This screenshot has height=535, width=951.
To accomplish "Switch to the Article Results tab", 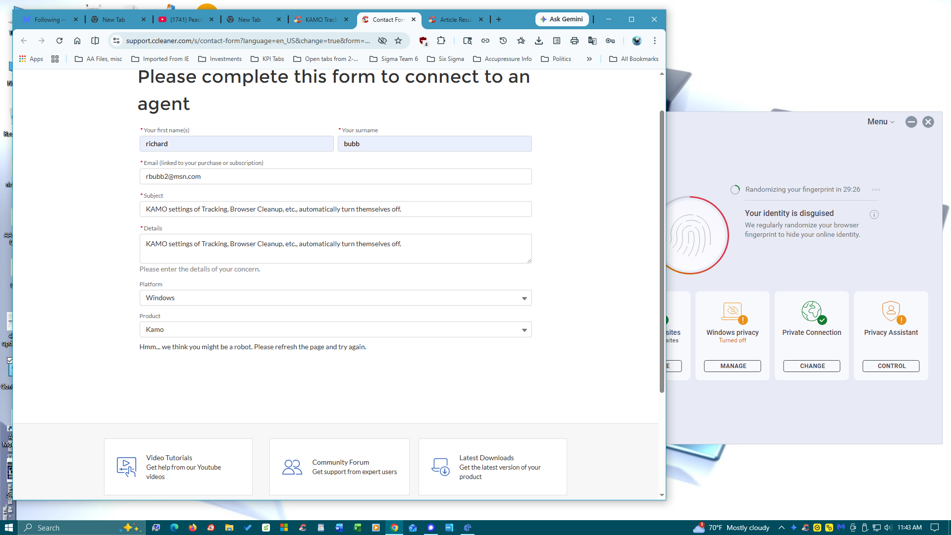I will click(x=455, y=20).
